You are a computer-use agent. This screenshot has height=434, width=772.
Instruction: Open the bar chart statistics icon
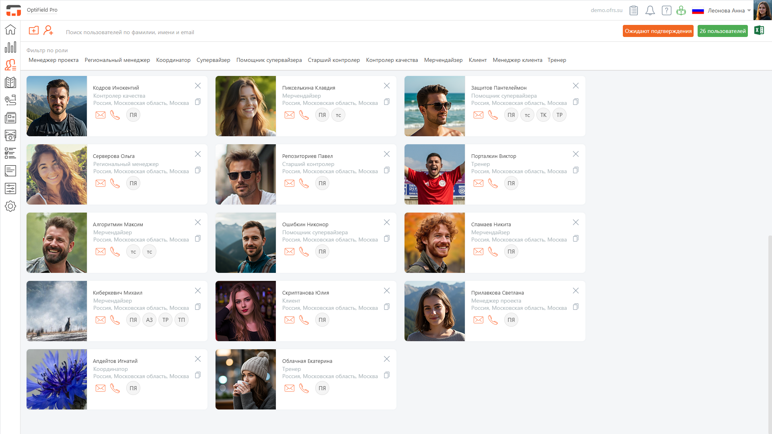click(10, 47)
